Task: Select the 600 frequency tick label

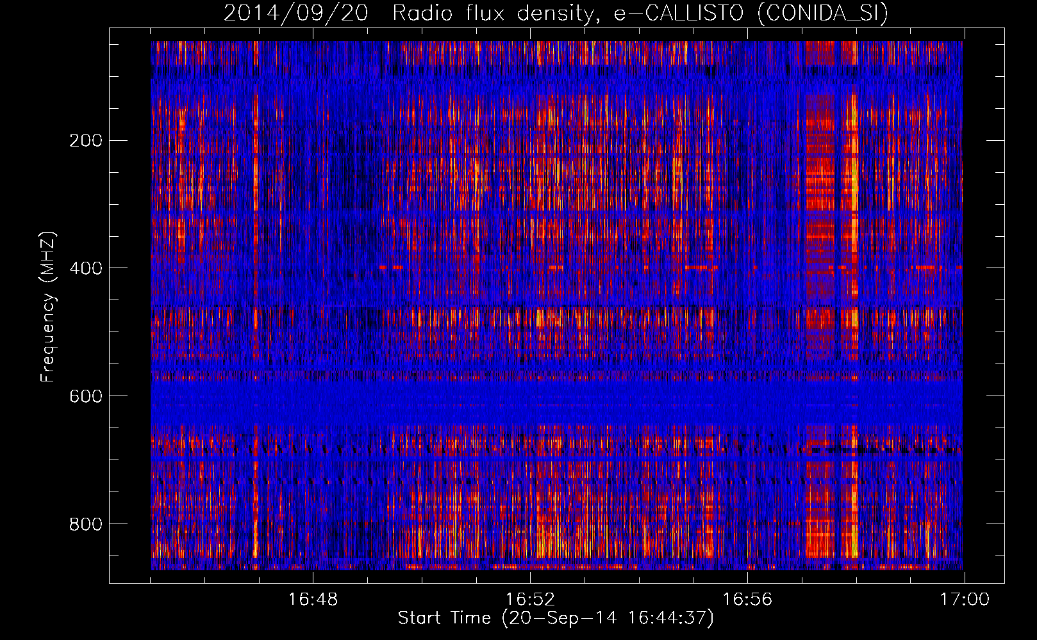Action: (x=86, y=396)
